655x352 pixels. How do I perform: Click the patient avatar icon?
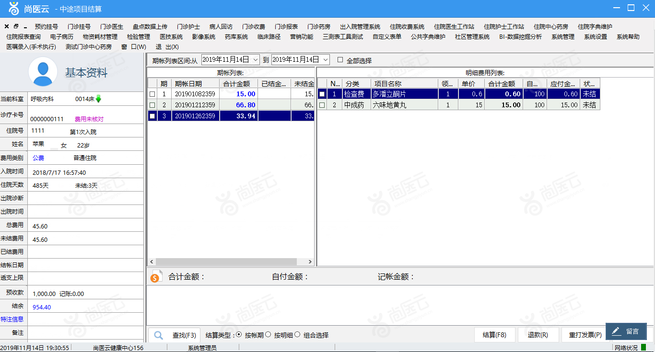(x=43, y=71)
